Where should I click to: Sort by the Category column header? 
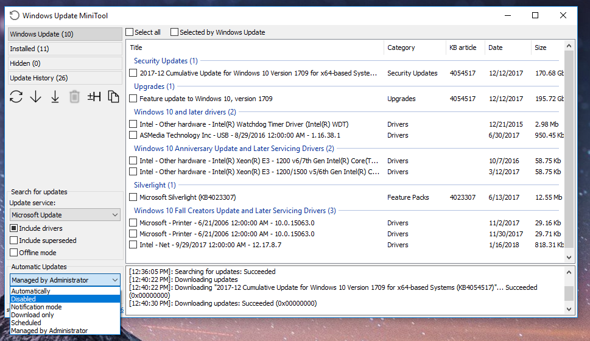click(415, 47)
